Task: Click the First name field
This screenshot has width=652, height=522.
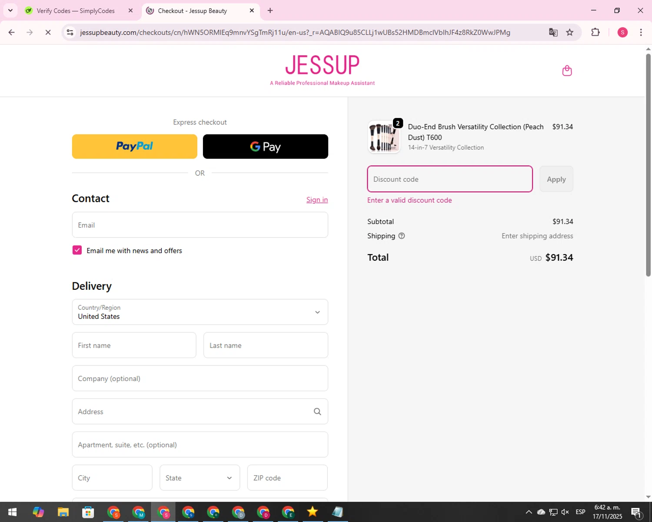Action: point(134,345)
